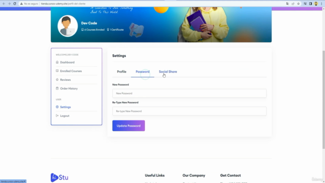The width and height of the screenshot is (325, 183).
Task: Click the Dev Code name heading
Action: pyautogui.click(x=89, y=23)
